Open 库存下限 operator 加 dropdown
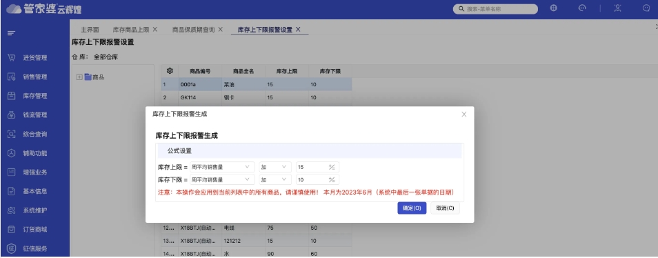The width and height of the screenshot is (658, 258). (x=275, y=179)
